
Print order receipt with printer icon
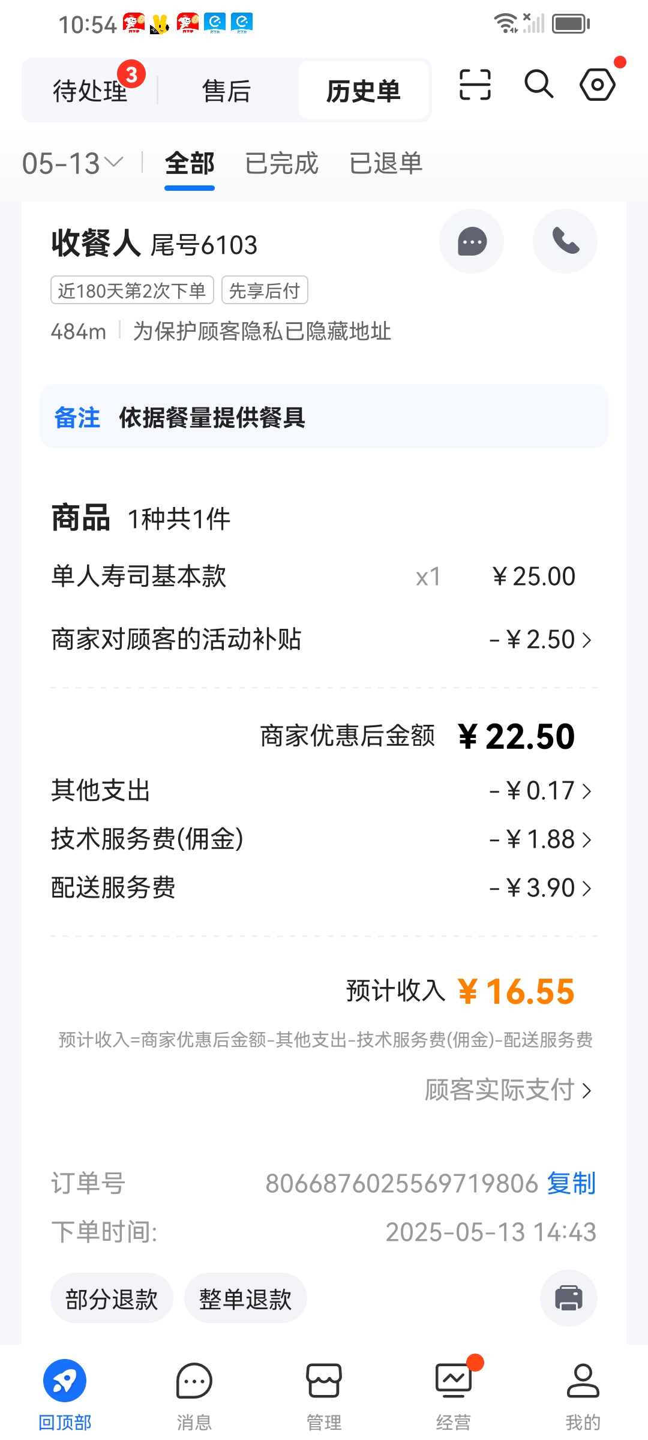[x=569, y=1298]
